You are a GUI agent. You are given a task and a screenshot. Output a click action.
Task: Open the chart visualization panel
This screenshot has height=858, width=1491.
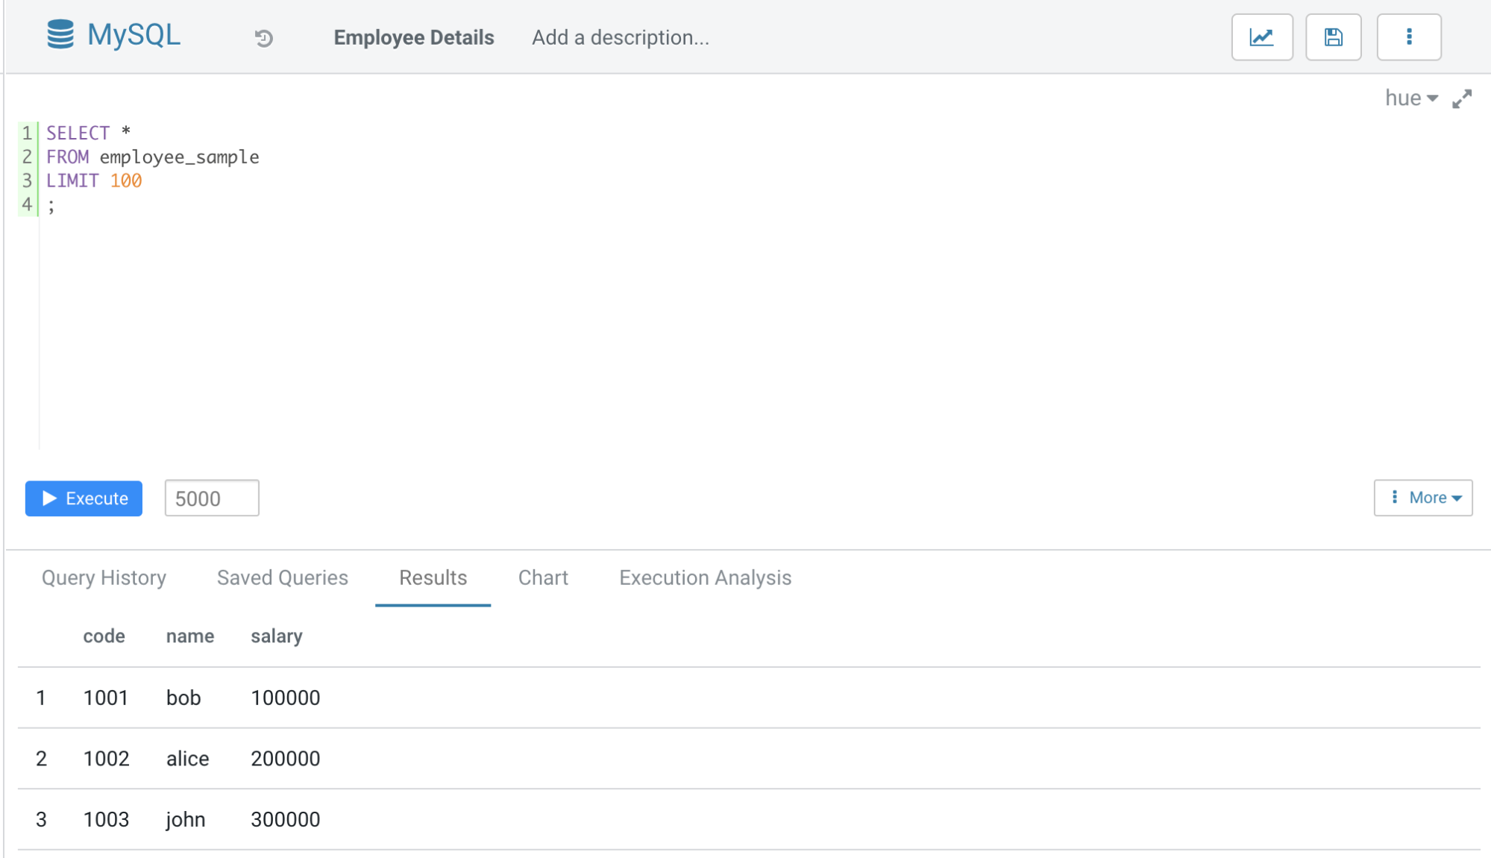tap(543, 577)
